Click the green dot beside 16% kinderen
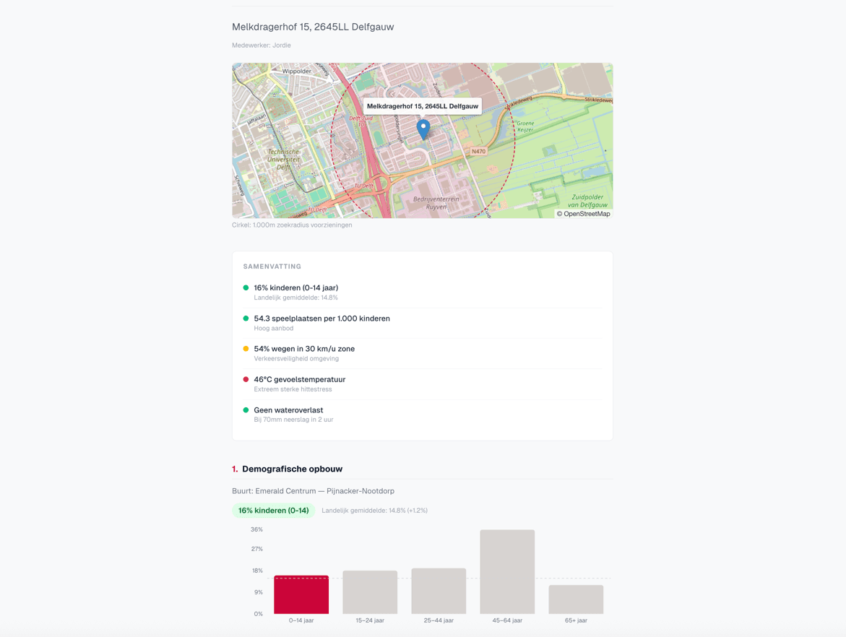This screenshot has height=637, width=846. [x=246, y=287]
